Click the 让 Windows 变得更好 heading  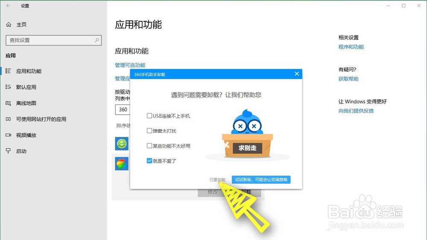coord(363,101)
